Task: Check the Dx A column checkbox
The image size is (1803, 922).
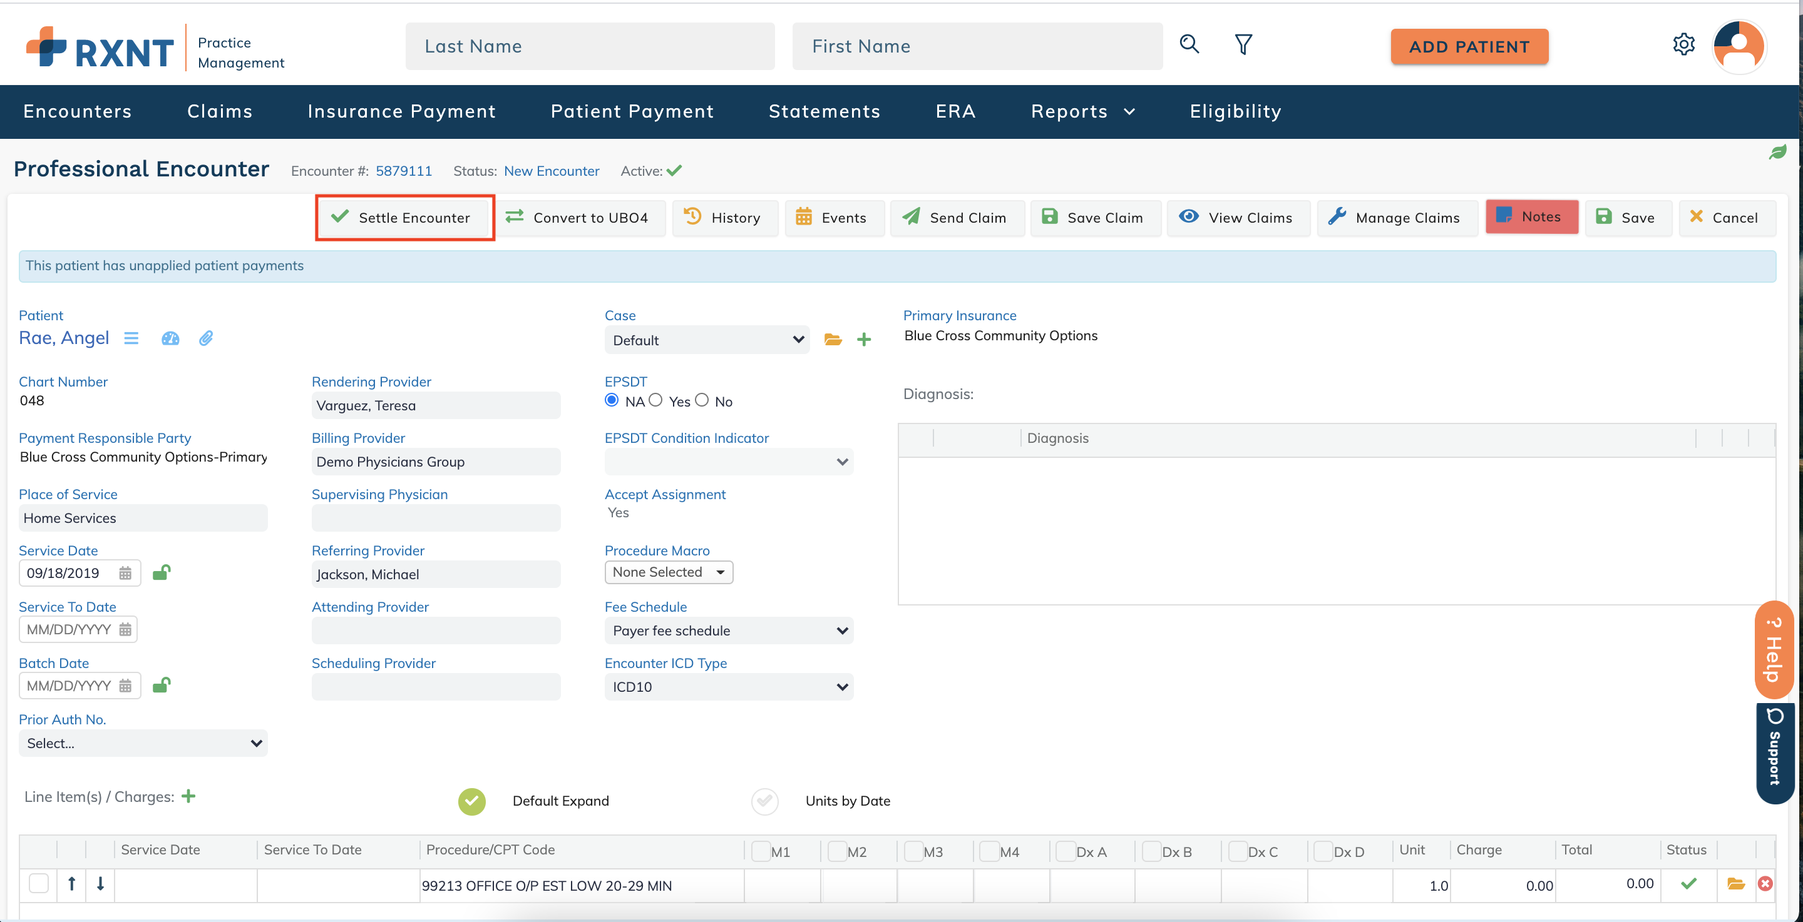Action: [x=1066, y=851]
